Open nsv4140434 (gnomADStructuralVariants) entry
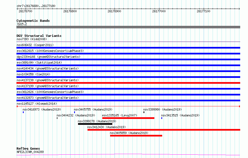 point(48,68)
